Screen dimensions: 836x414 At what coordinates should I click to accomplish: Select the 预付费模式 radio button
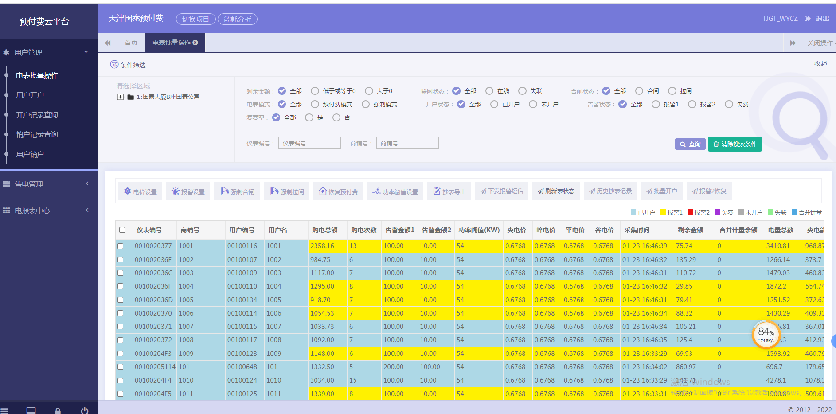[x=315, y=104]
